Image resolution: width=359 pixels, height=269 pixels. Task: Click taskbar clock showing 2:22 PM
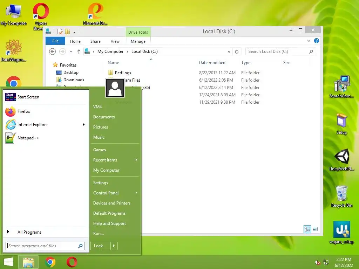(344, 262)
